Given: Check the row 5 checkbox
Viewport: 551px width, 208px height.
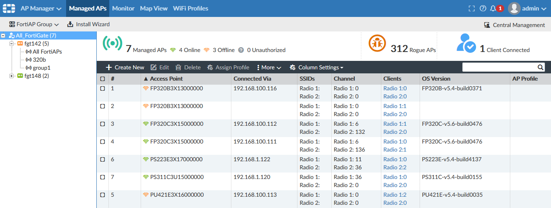Looking at the screenshot, I should (x=102, y=195).
